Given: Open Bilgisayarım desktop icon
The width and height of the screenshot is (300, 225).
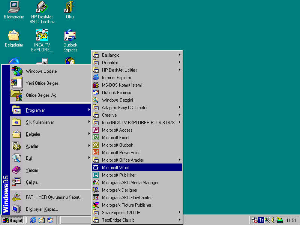Looking at the screenshot, I should pyautogui.click(x=14, y=10).
